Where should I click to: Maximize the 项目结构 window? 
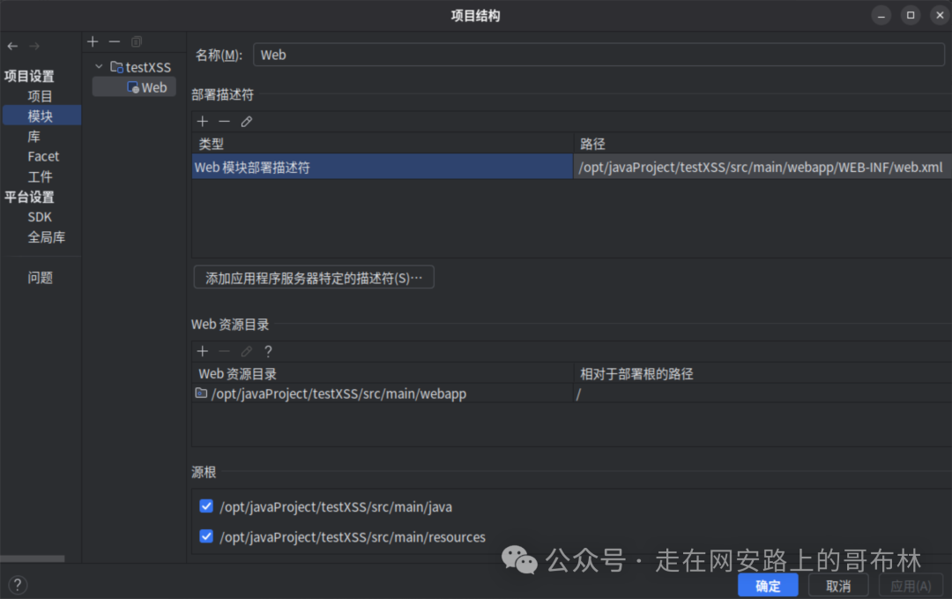click(910, 15)
